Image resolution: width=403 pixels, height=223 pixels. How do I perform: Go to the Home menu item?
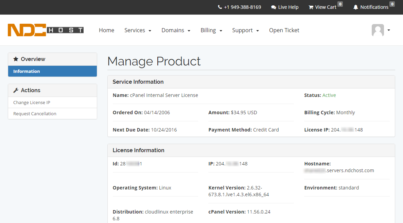pyautogui.click(x=106, y=30)
